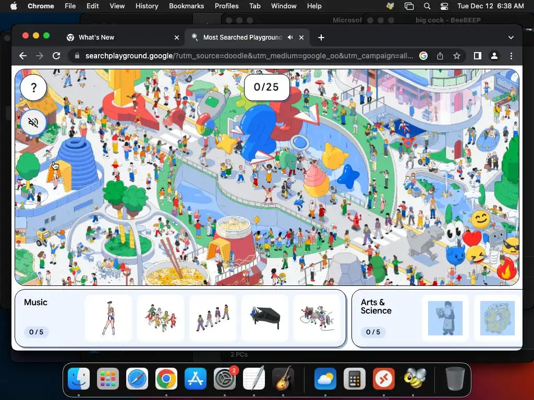Open the Profiles menu
Image resolution: width=534 pixels, height=400 pixels.
[226, 6]
